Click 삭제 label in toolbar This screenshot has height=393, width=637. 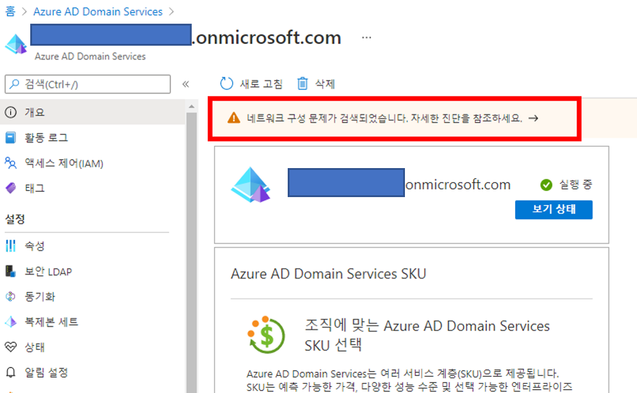325,84
